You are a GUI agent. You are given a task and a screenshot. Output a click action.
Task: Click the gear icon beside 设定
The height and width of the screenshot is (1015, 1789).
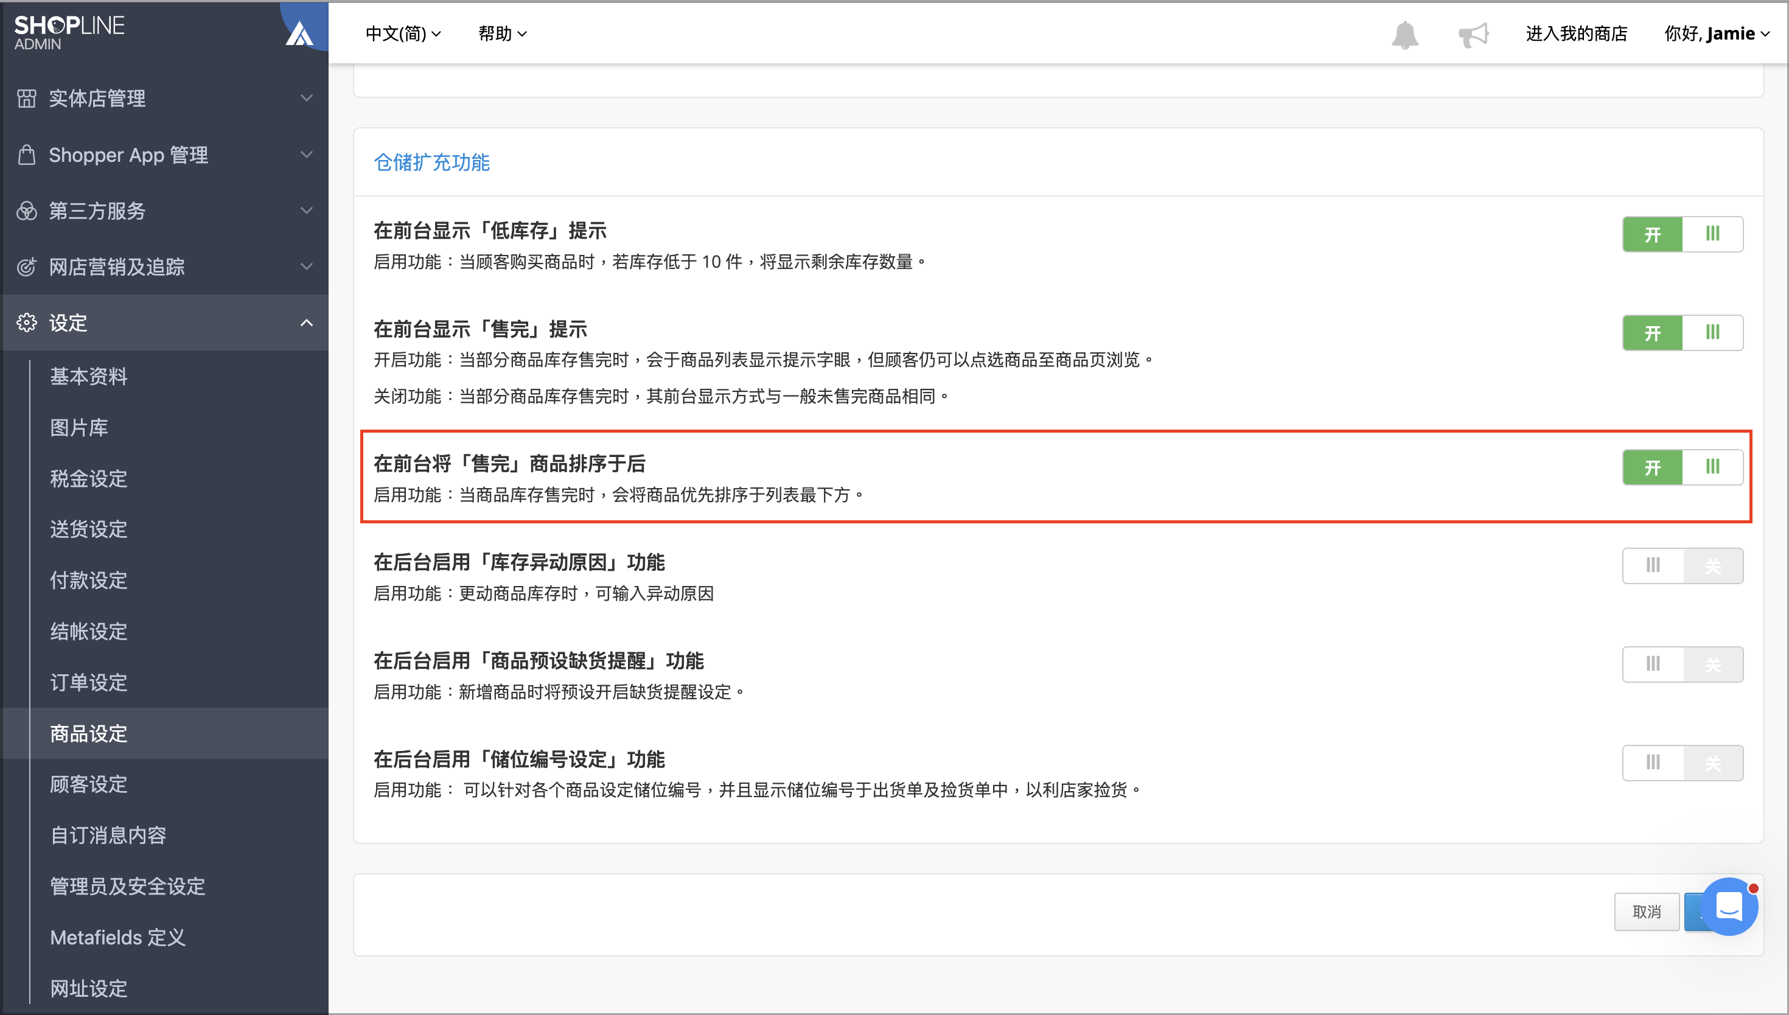click(27, 323)
